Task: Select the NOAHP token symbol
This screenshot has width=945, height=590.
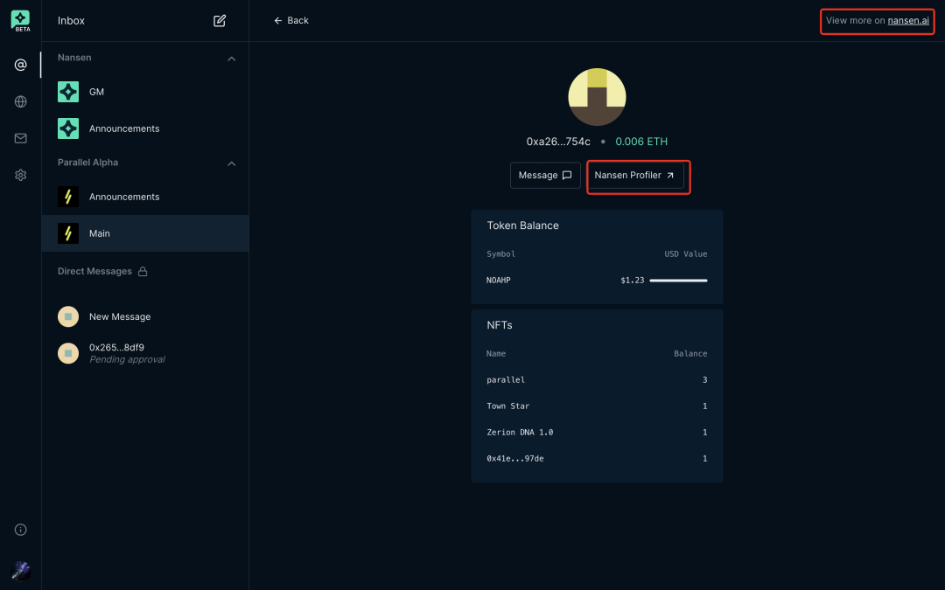Action: coord(499,281)
